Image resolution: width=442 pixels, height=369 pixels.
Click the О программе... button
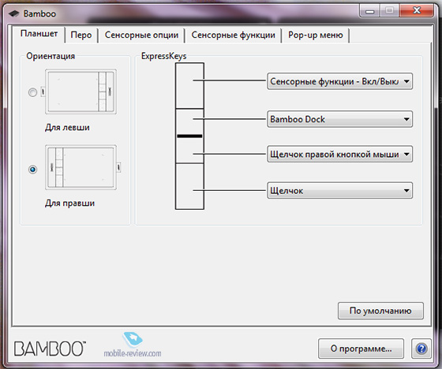(x=361, y=348)
